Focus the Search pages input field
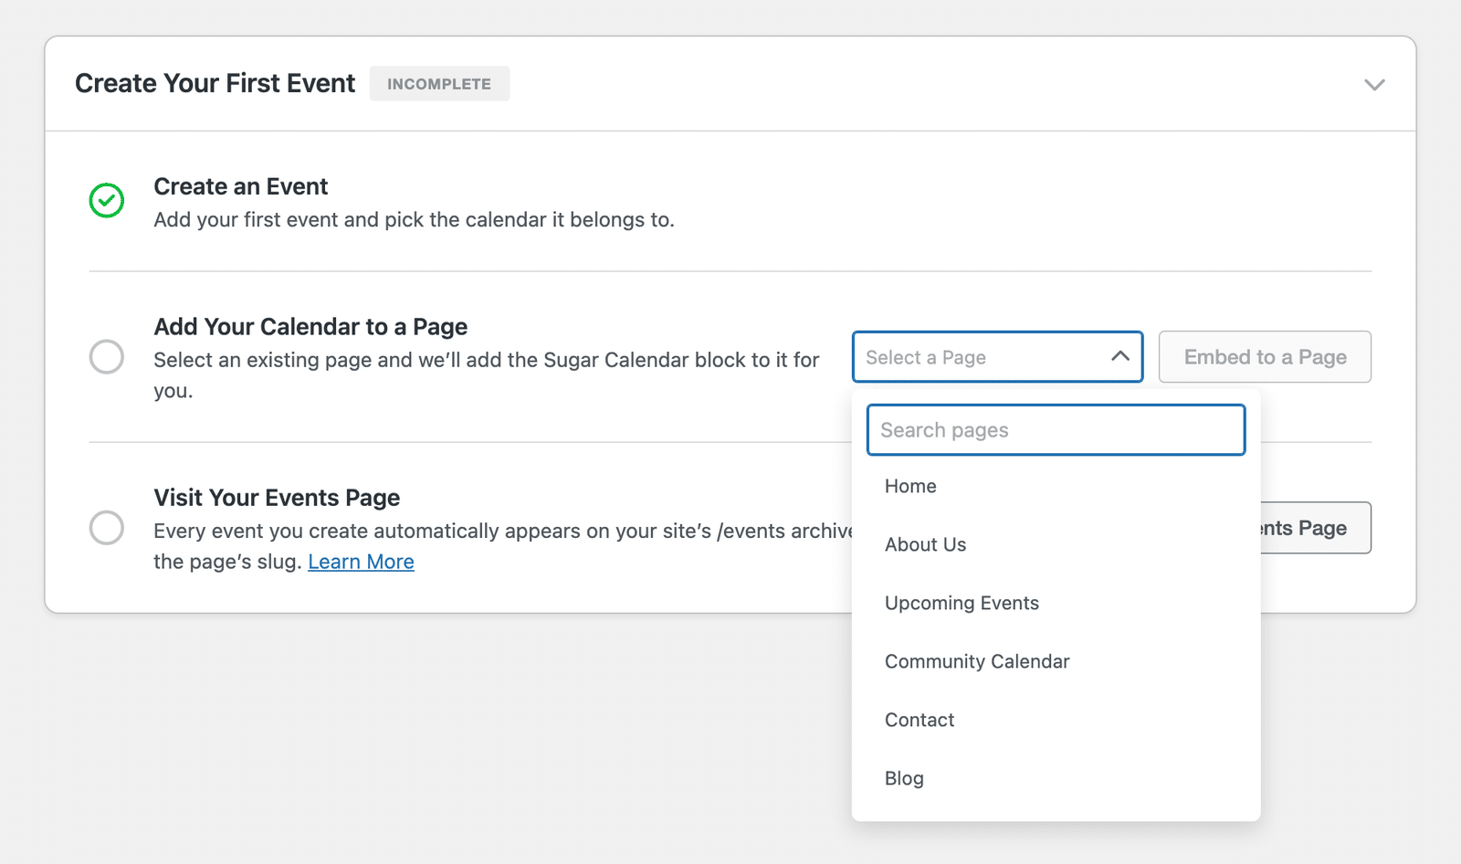Image resolution: width=1461 pixels, height=864 pixels. click(1056, 430)
